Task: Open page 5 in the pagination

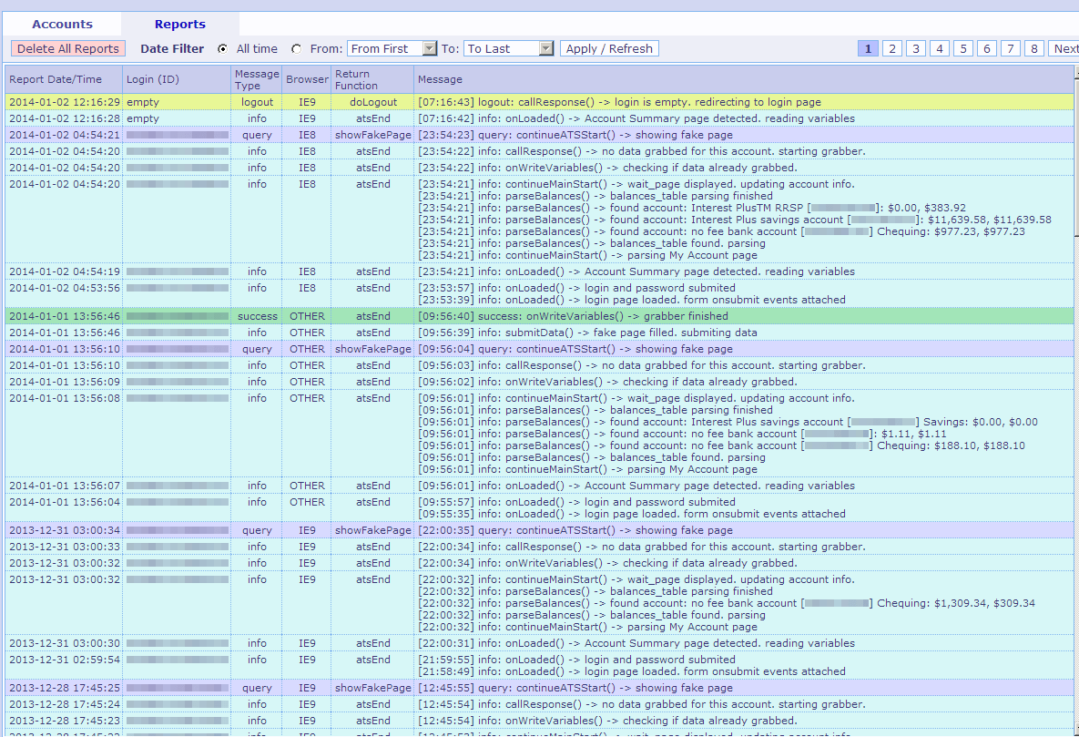Action: (x=963, y=49)
